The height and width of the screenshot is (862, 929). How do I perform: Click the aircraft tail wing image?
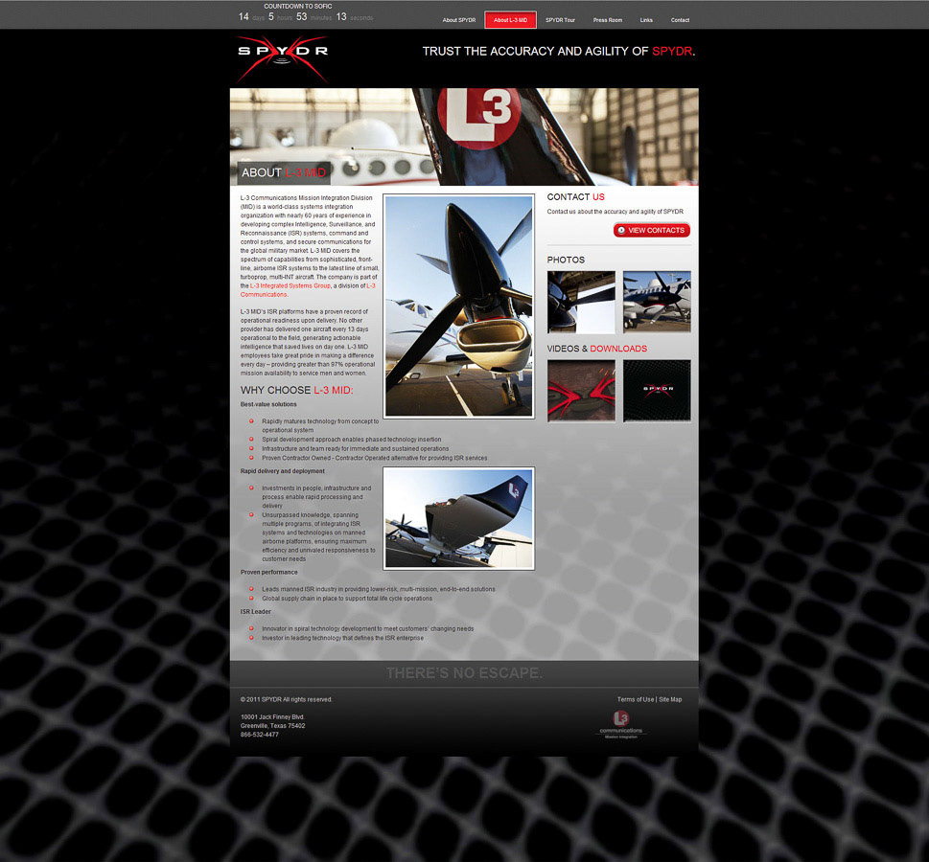coord(458,518)
